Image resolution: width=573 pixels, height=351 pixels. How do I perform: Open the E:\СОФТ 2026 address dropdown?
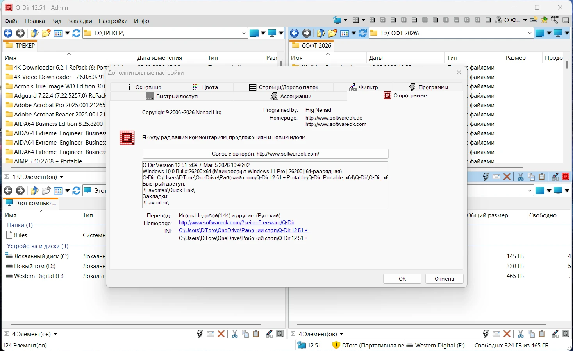click(530, 33)
